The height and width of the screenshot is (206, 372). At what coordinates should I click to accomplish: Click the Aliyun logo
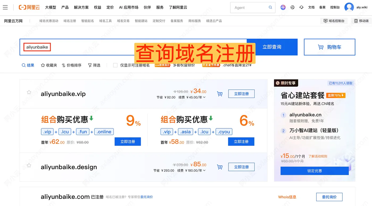[29, 7]
